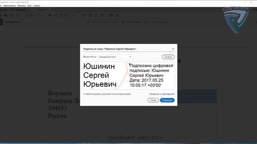The height and width of the screenshot is (144, 257).
Task: Open the Окно menu
Action: pyautogui.click(x=29, y=6)
